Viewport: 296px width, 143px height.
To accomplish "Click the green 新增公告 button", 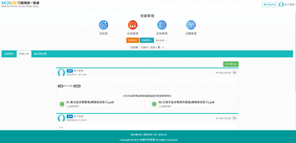I will (231, 64).
